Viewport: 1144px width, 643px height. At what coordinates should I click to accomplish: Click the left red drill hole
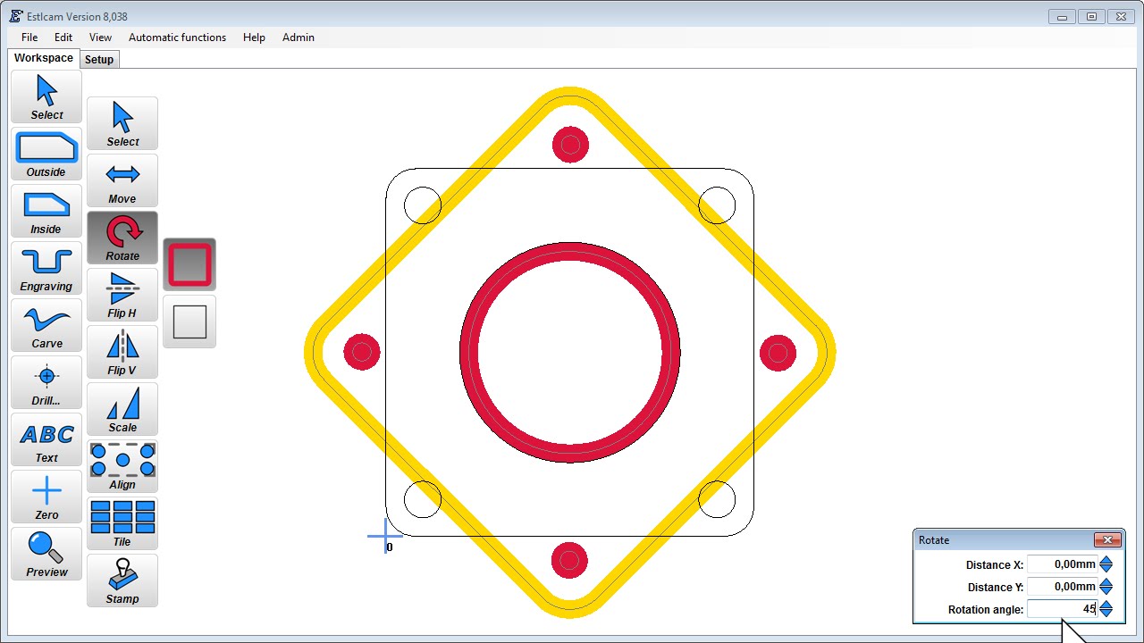(362, 352)
